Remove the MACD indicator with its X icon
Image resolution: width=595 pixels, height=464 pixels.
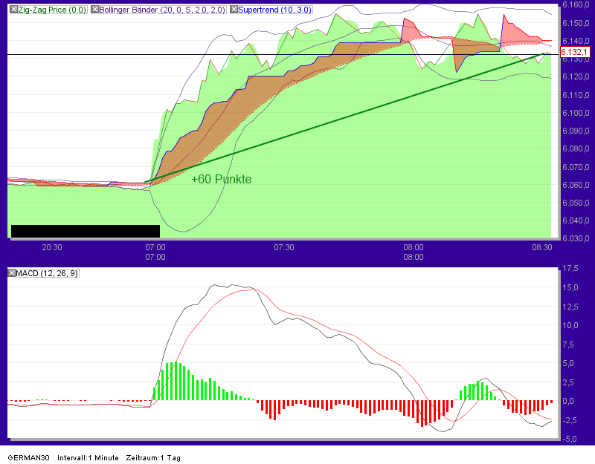pyautogui.click(x=13, y=272)
